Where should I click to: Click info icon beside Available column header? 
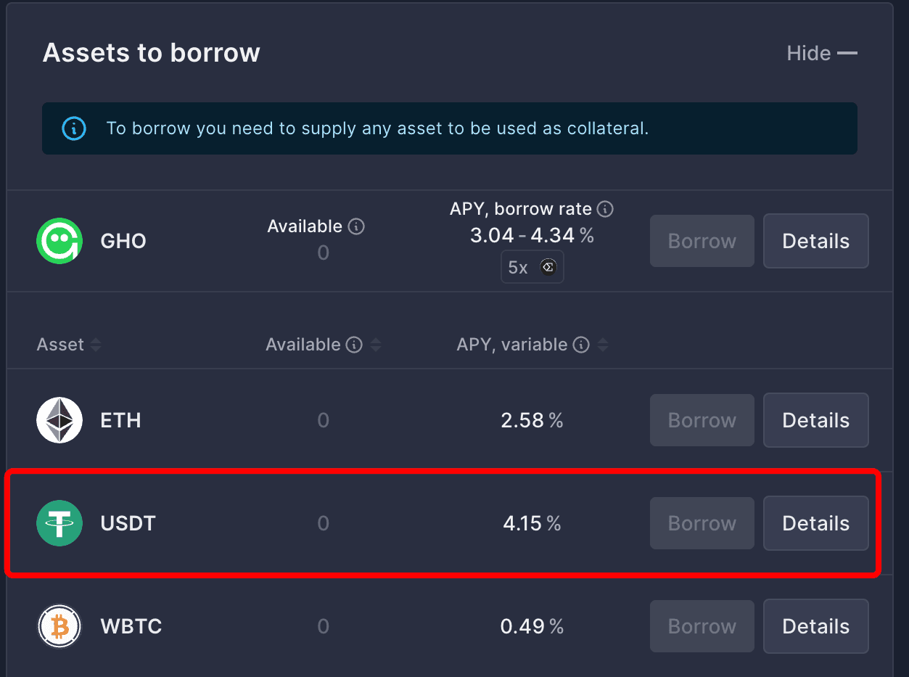[x=354, y=345]
